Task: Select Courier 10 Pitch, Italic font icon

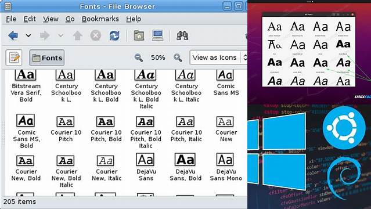Action: pyautogui.click(x=185, y=122)
